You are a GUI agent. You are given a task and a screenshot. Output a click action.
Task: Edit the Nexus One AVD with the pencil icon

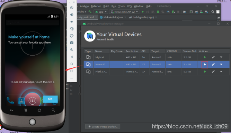(x=213, y=64)
